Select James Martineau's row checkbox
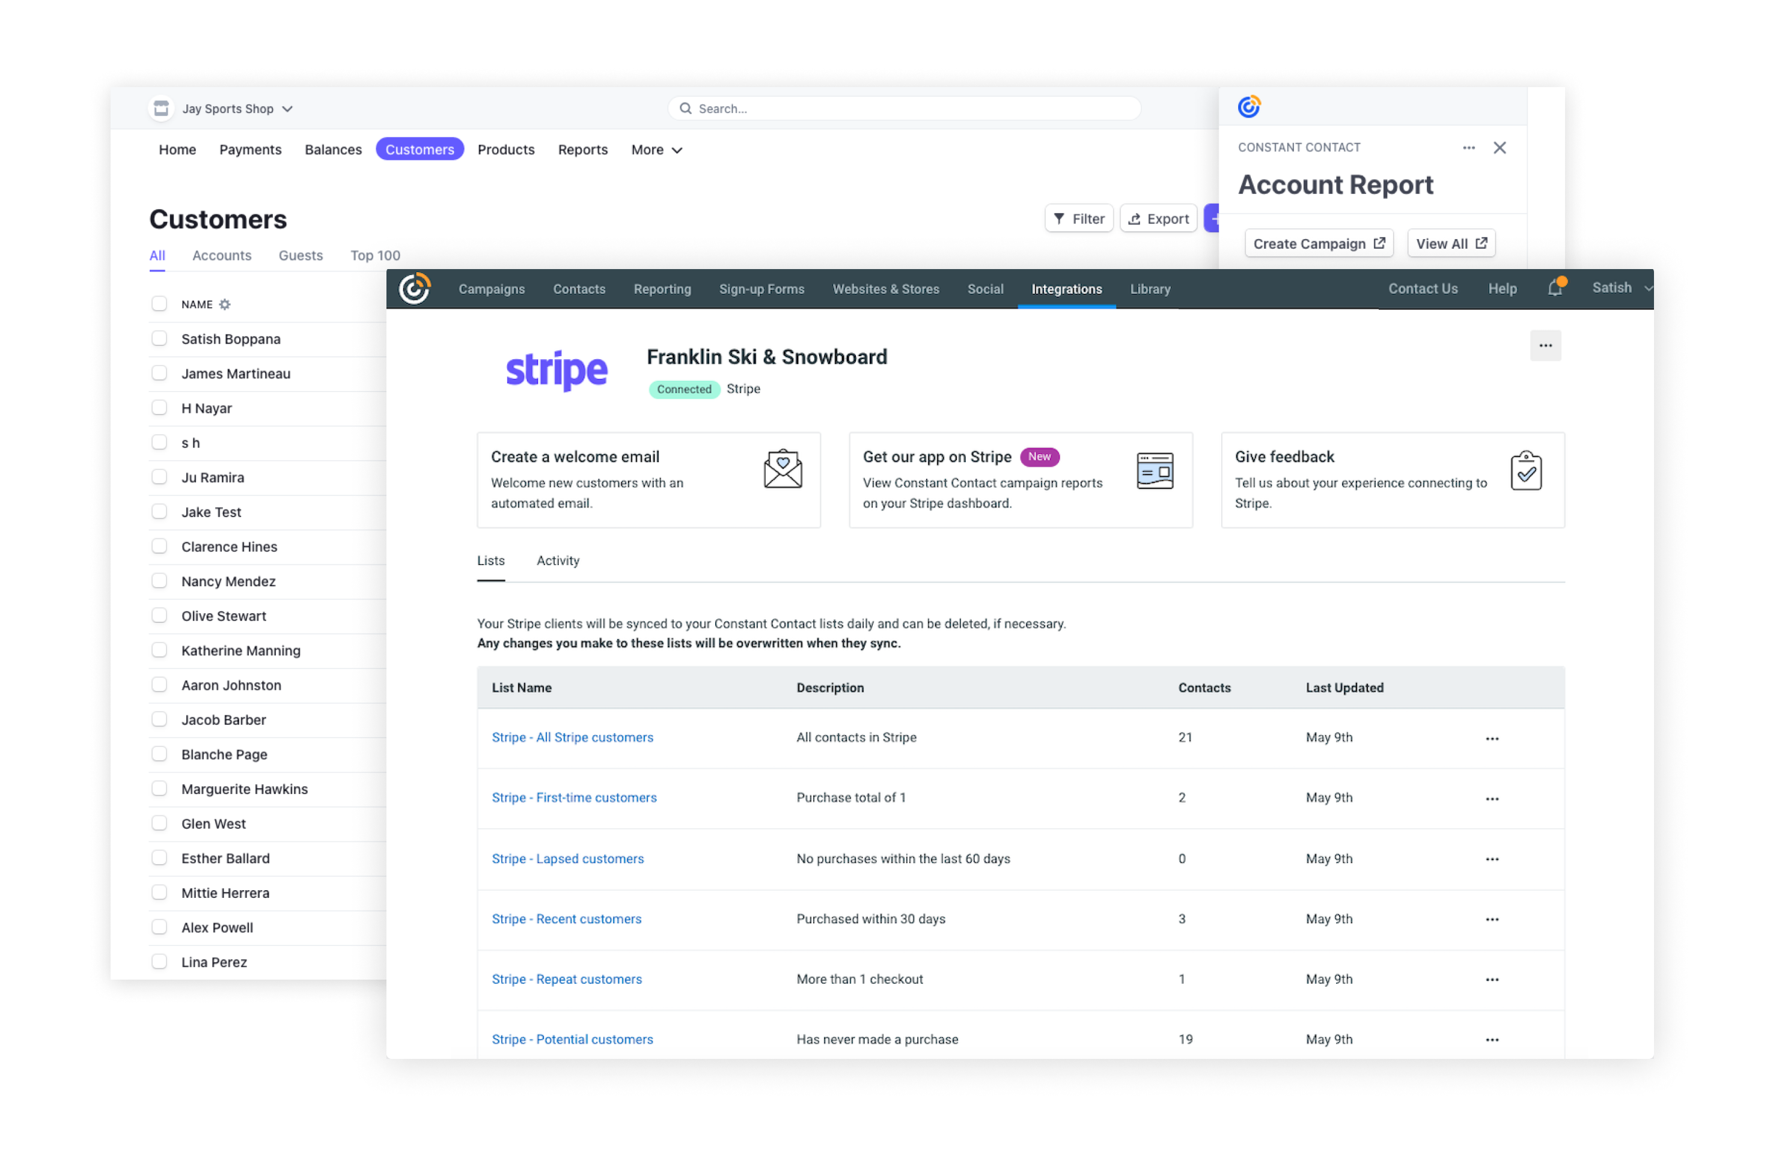The width and height of the screenshot is (1779, 1164). click(x=159, y=374)
